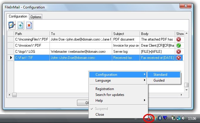The height and width of the screenshot is (123, 200).
Task: Toggle Show icon for Fax TIF row
Action: [179, 58]
